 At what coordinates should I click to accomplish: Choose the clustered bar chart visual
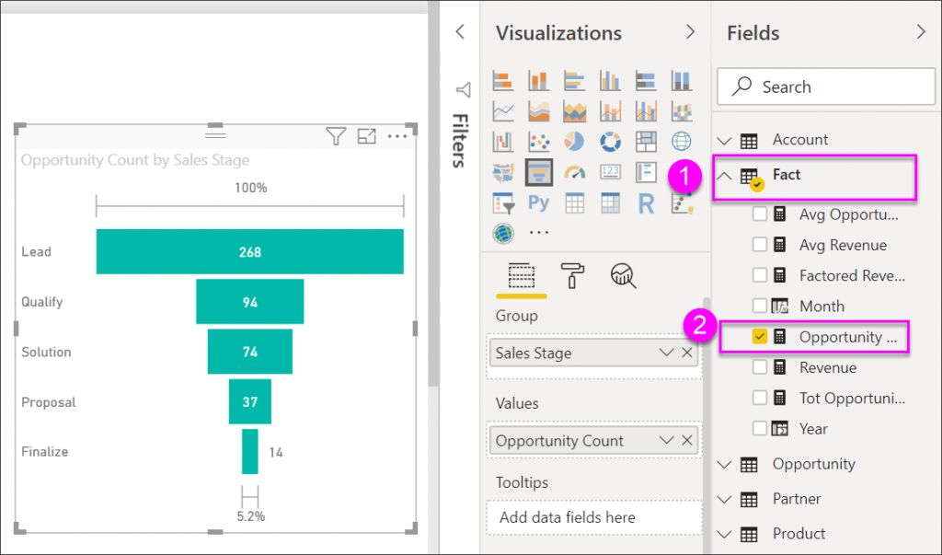(x=574, y=81)
